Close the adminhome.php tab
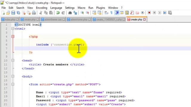Screen dimensions: 191x107 (90, 20)
